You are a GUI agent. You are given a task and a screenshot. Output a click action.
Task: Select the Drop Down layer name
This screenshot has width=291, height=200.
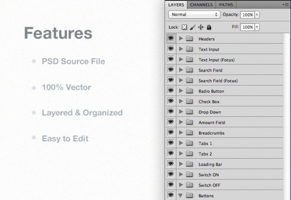pyautogui.click(x=210, y=112)
